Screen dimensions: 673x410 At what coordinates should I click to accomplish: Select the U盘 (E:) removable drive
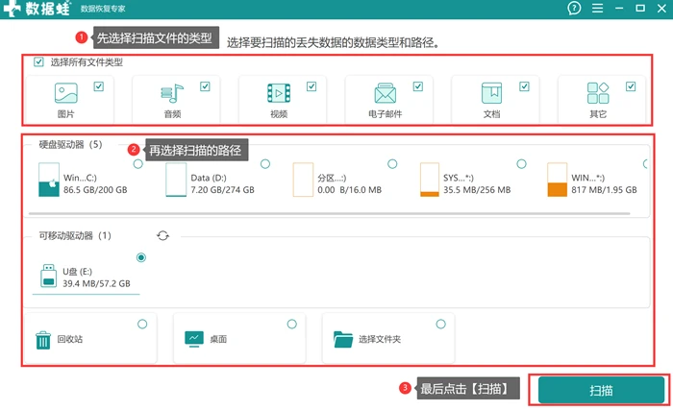tap(86, 275)
